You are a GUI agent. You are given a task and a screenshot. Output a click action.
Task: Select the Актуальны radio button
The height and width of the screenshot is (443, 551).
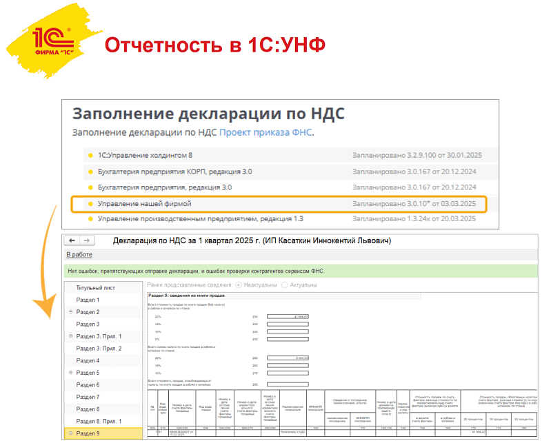pos(285,285)
